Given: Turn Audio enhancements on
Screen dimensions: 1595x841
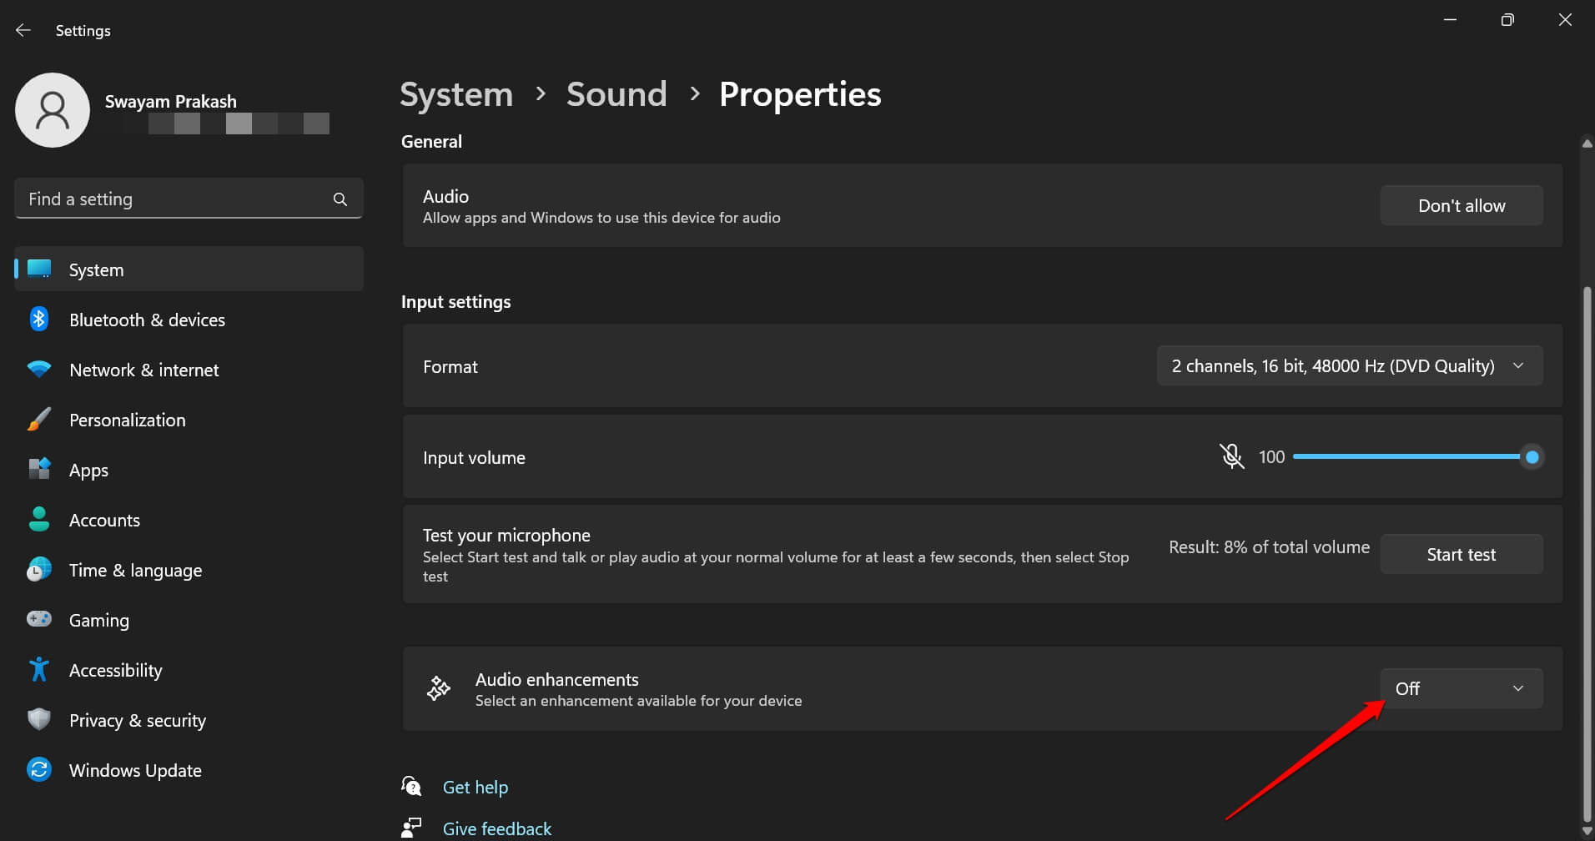Looking at the screenshot, I should coord(1461,687).
